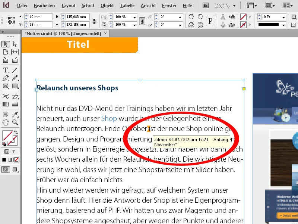Set the reference point in locator grid

pos(11,21)
